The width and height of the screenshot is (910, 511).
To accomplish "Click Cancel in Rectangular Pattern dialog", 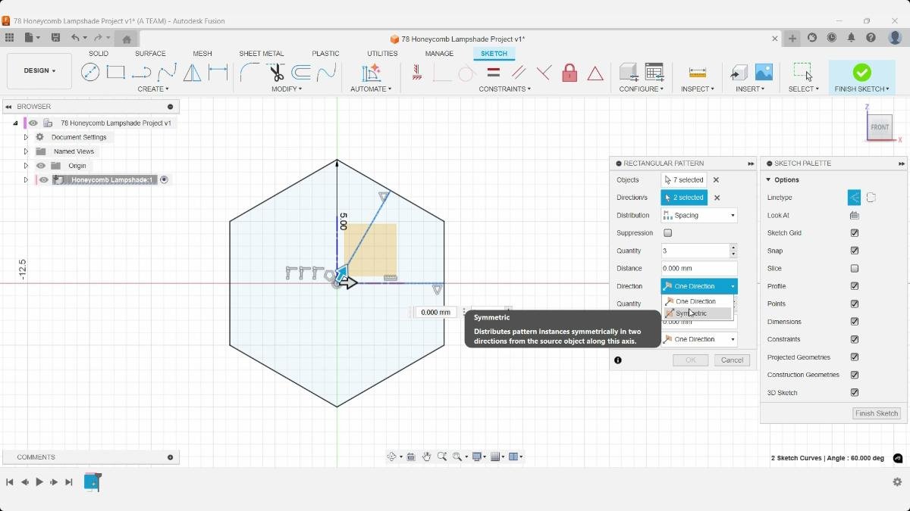I will [x=732, y=360].
